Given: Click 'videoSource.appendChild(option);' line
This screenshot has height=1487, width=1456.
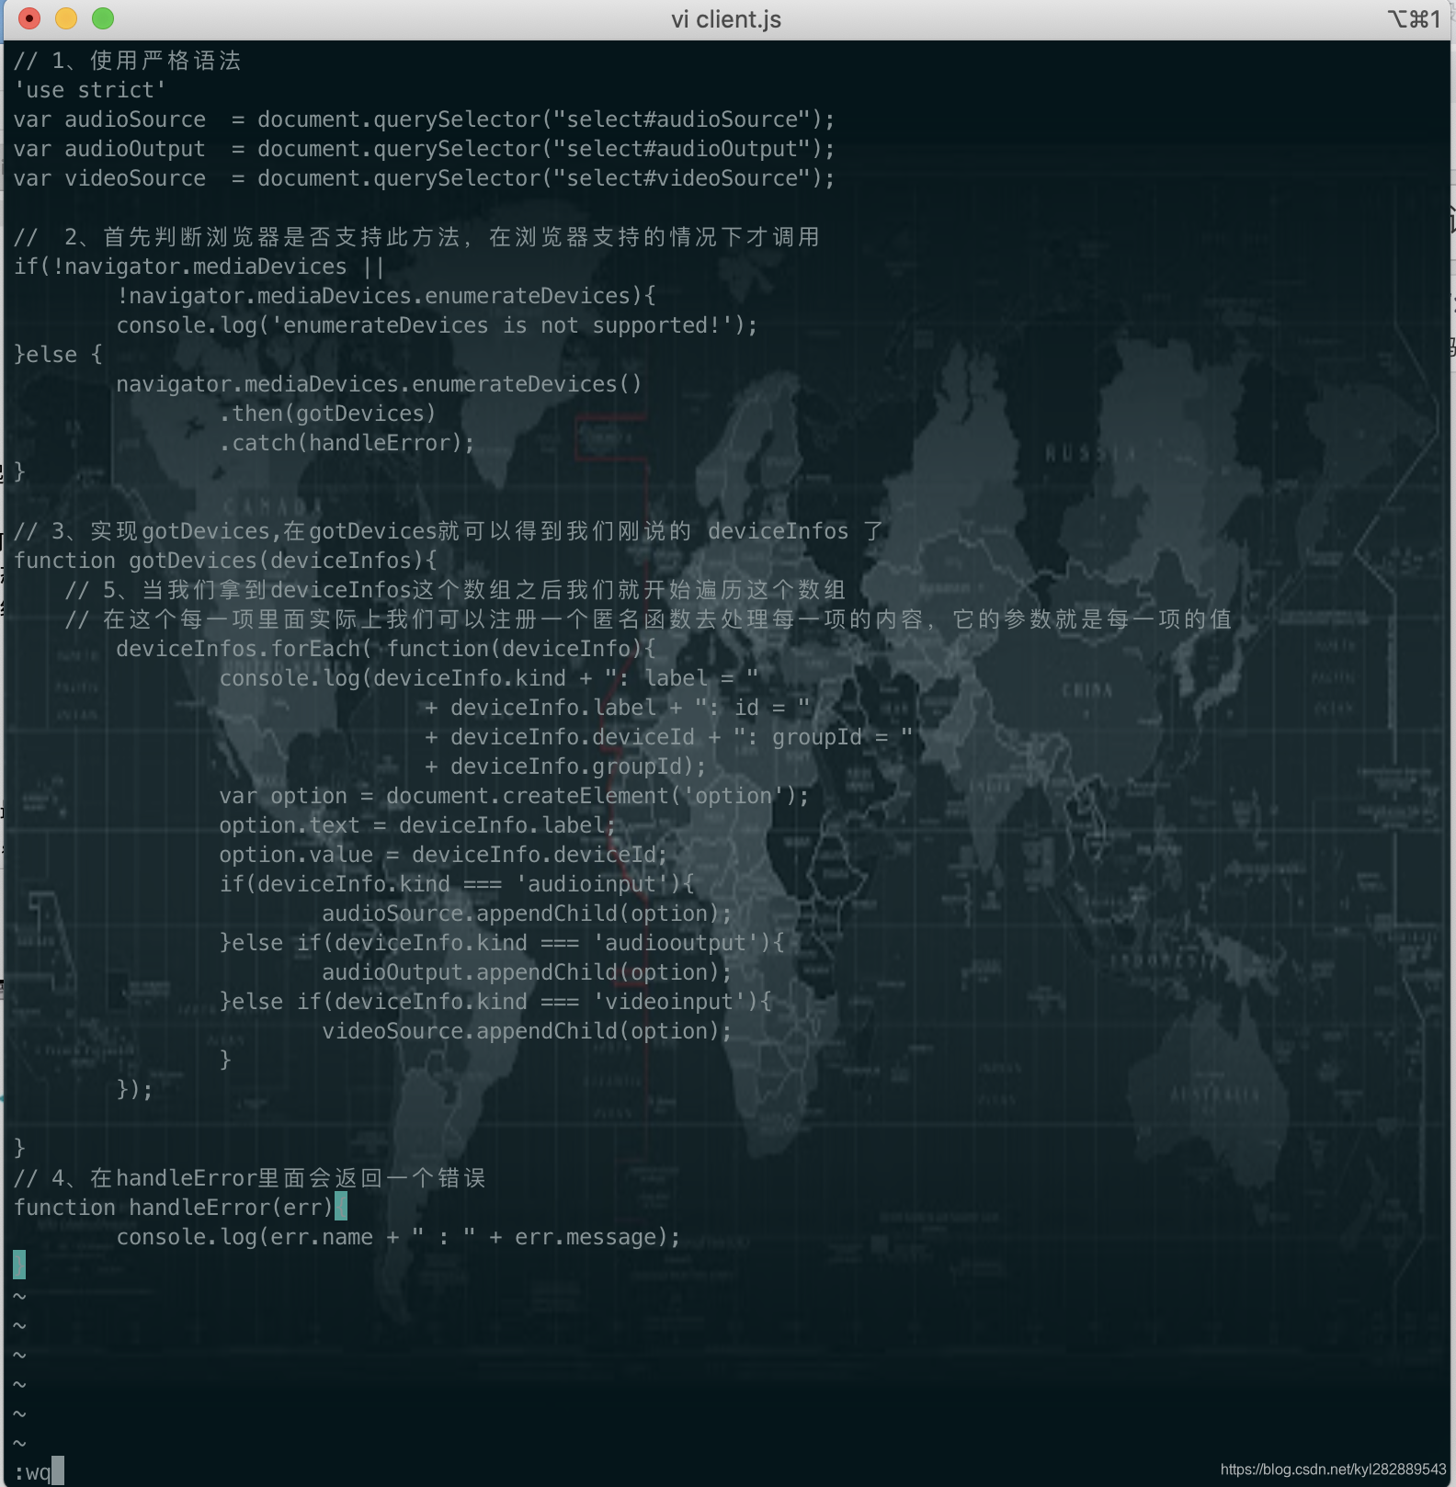Looking at the screenshot, I should click(x=527, y=1031).
